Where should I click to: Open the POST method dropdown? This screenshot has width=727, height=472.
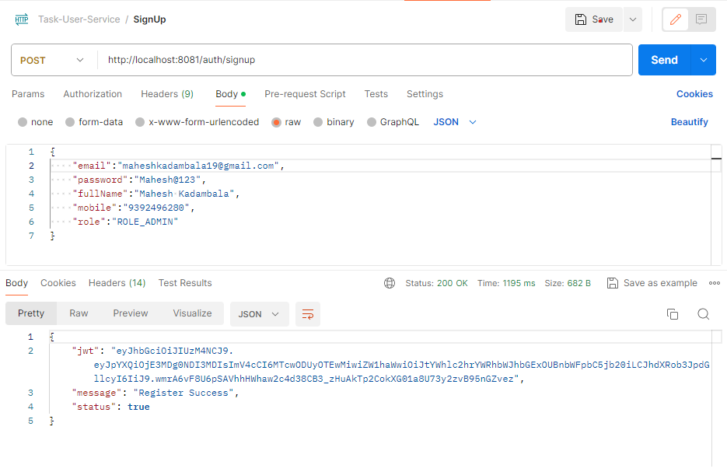pos(53,60)
